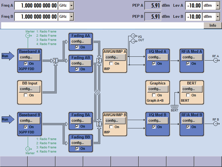Screen dimensions: 222x167
Task: Open config menu of RF/A Mod B
Action: (x=191, y=121)
